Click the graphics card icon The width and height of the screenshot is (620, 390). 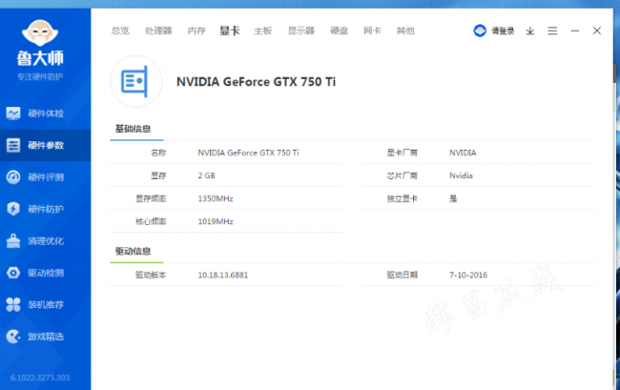coord(135,81)
